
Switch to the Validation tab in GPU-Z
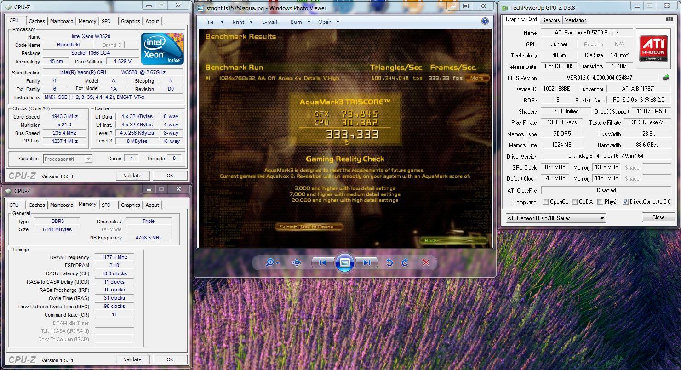[576, 20]
